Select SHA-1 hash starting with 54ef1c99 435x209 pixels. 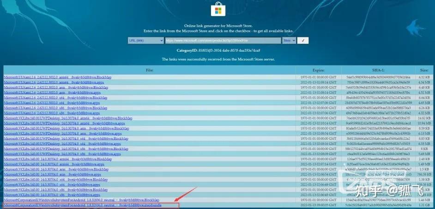click(x=378, y=78)
